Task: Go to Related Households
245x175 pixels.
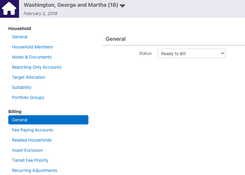Action: [32, 140]
